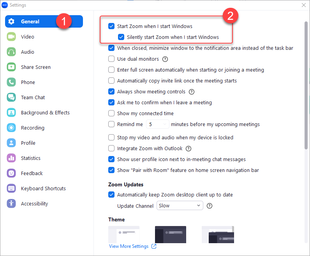Viewport: 310px width, 256px height.
Task: Open the Team Chat bubble icon
Action: (x=11, y=97)
